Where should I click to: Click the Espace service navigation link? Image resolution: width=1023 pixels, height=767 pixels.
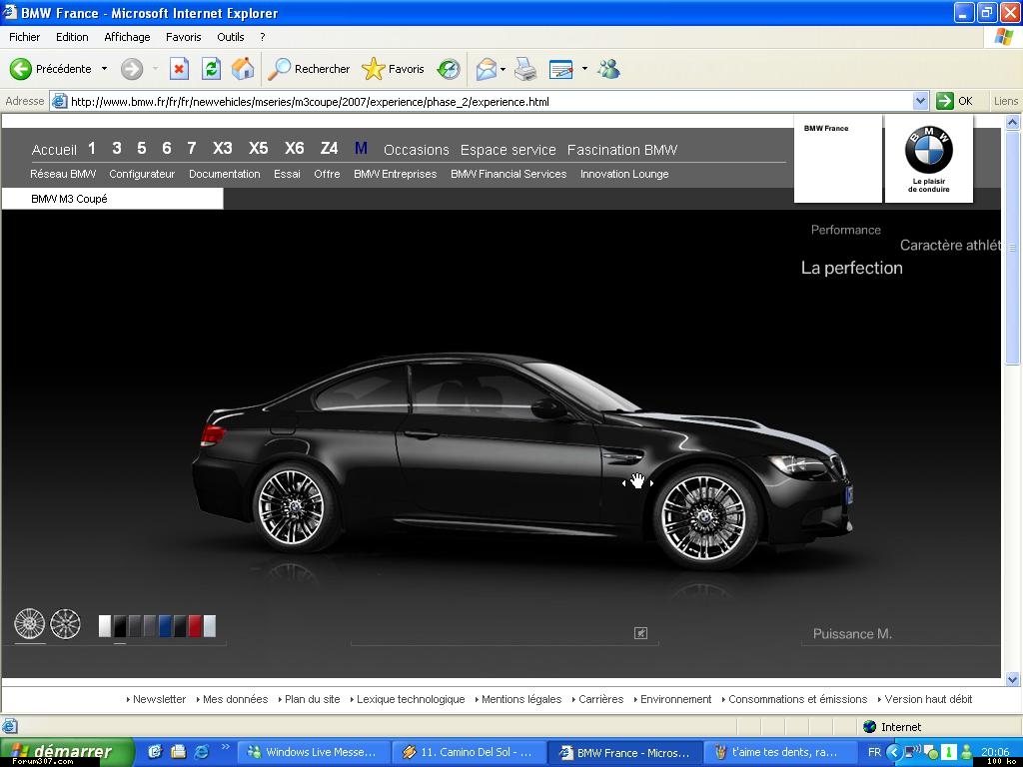click(x=508, y=150)
